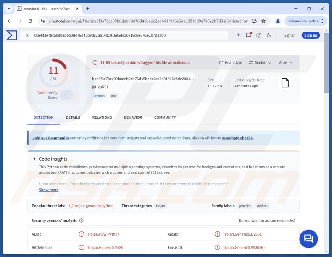Toggle dark mode moon icon
332x257 pixels.
click(269, 35)
